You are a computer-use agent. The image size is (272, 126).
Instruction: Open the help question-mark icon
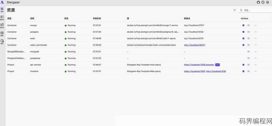tap(263, 2)
